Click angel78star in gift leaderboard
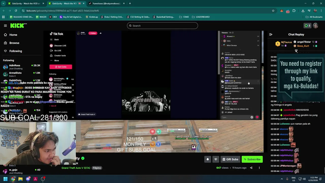The image size is (325, 183). point(304,42)
